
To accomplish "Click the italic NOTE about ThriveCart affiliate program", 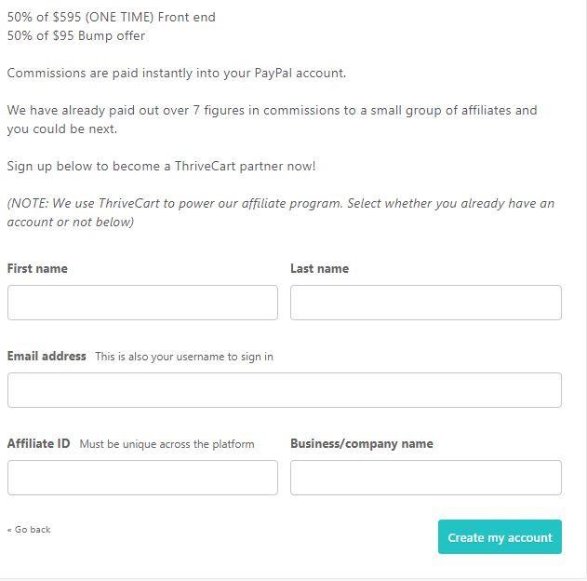I will coord(281,213).
